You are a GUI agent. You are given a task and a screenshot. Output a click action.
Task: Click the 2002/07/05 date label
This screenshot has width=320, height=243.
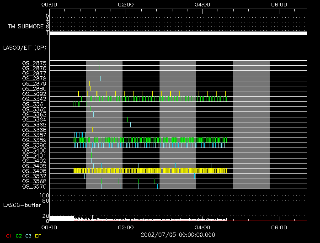pos(177,234)
